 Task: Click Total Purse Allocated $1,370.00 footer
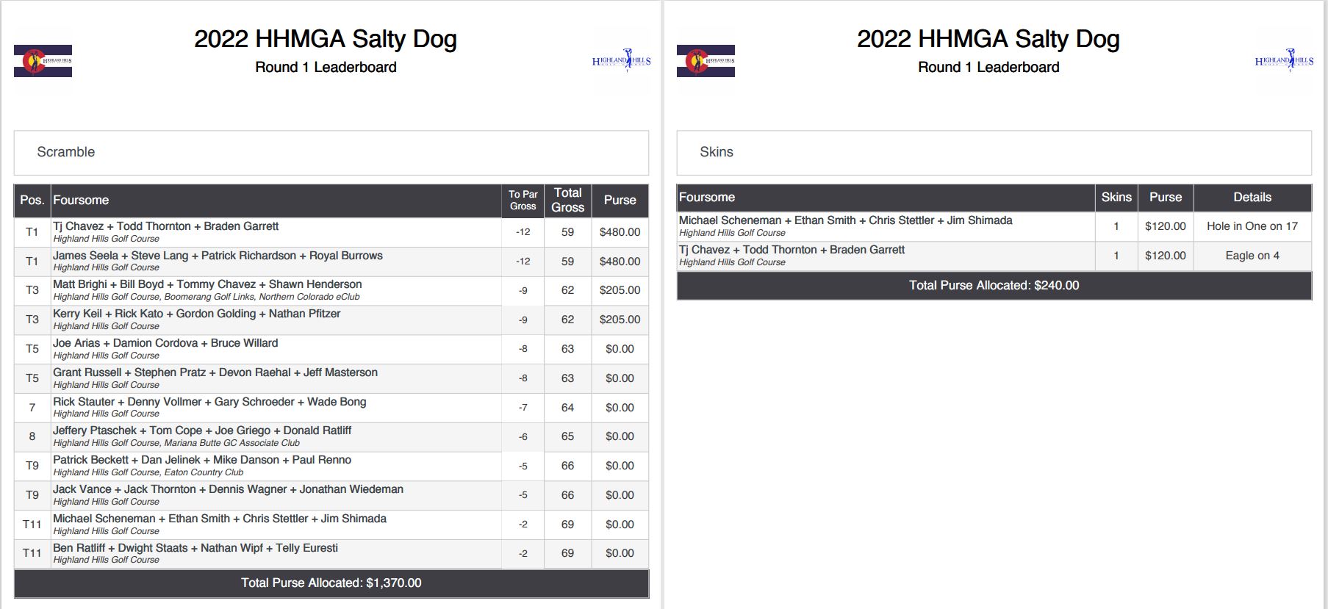click(331, 583)
